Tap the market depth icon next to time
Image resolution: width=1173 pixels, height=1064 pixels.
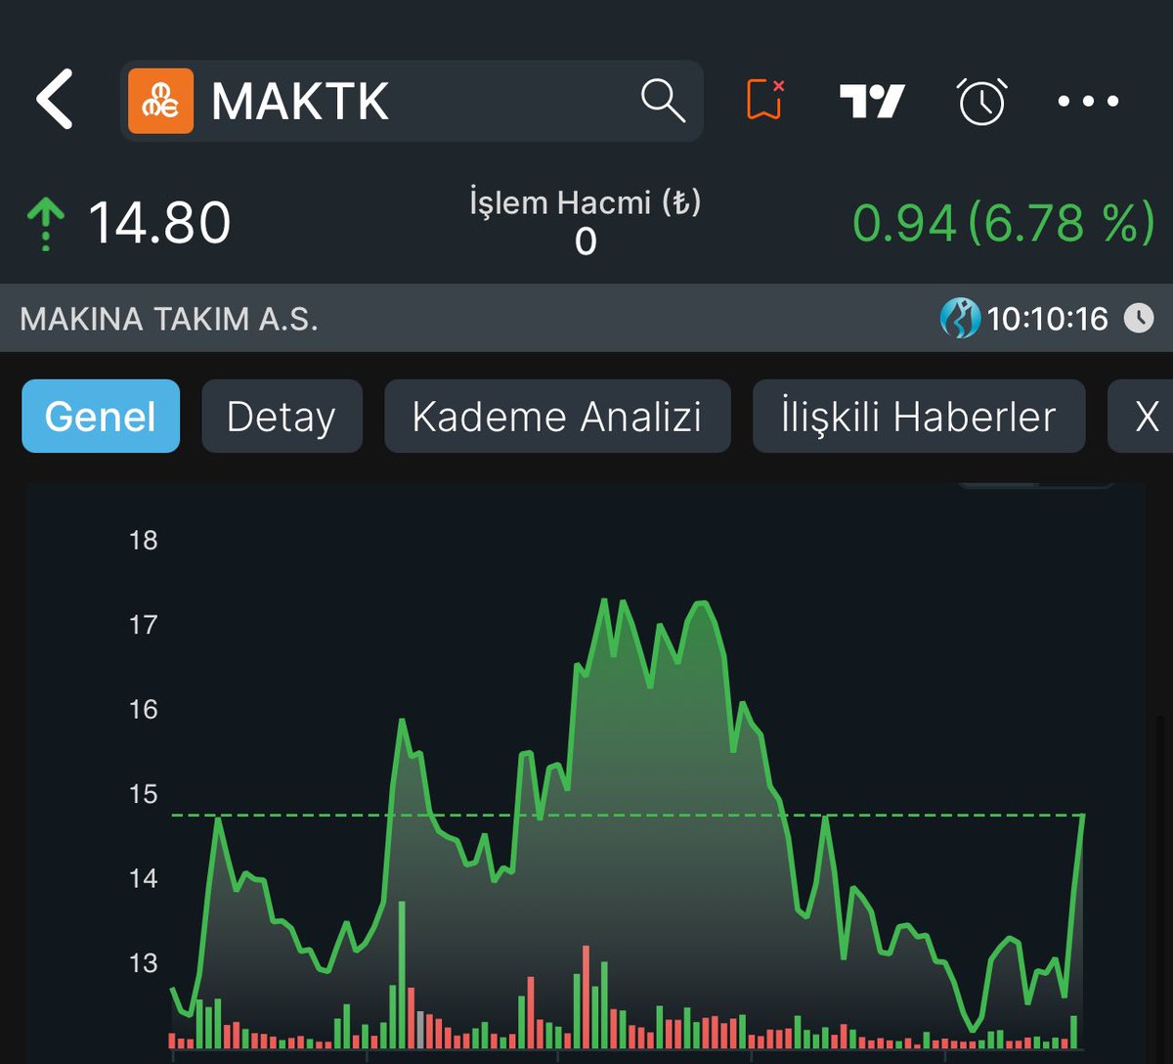962,318
